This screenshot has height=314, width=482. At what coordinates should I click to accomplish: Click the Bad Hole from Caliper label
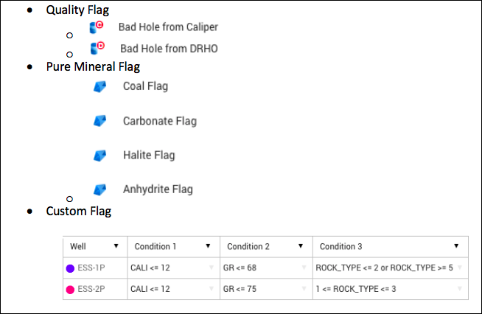[x=168, y=27]
